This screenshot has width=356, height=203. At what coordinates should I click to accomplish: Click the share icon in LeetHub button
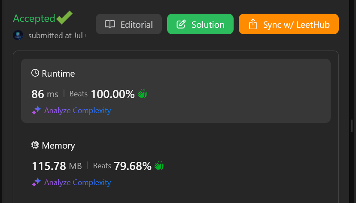pos(253,24)
